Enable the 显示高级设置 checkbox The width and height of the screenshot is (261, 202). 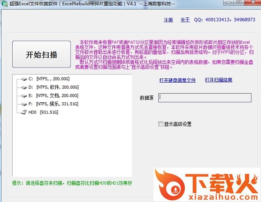(161, 124)
